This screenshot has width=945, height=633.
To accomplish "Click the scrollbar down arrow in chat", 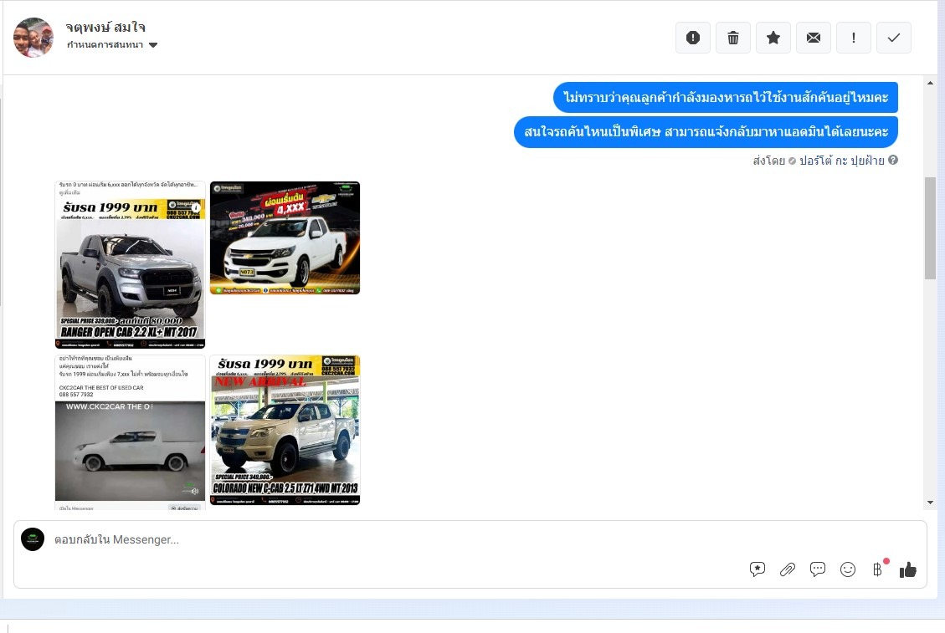I will click(930, 503).
